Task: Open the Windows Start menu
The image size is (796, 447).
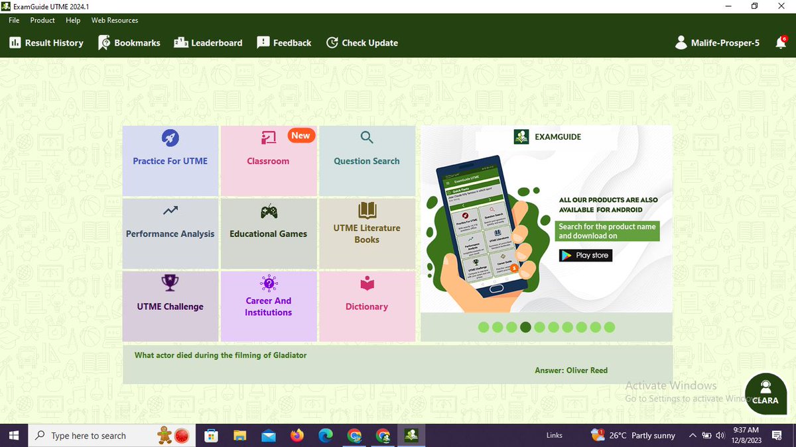Action: click(14, 436)
